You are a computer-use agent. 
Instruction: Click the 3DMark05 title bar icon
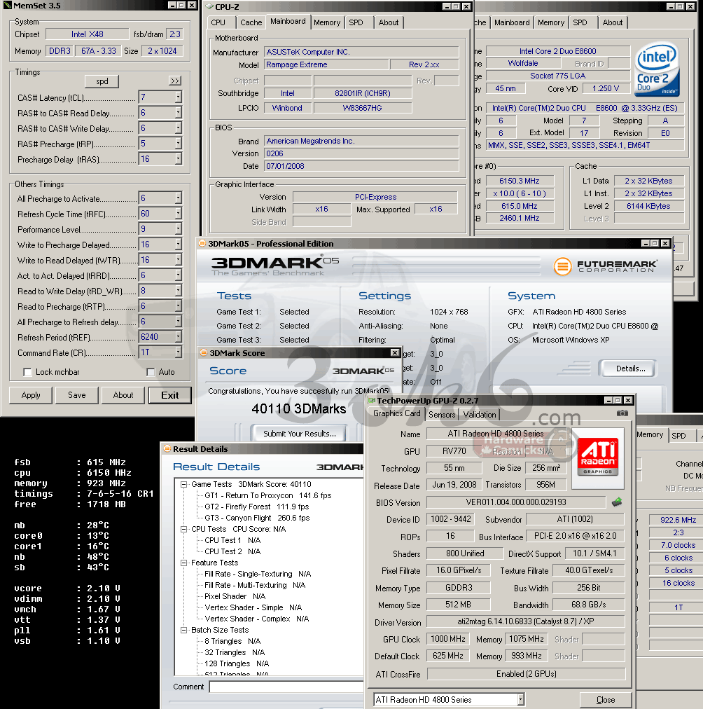(x=202, y=243)
